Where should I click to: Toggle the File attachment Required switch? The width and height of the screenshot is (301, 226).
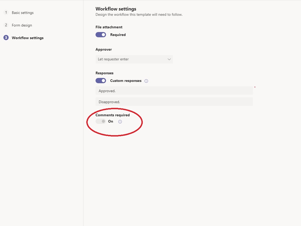pyautogui.click(x=101, y=35)
